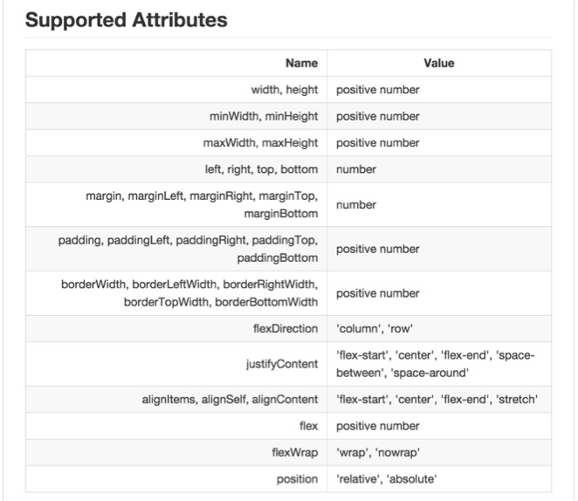578x501 pixels.
Task: Click the position attribute name cell
Action: [298, 479]
